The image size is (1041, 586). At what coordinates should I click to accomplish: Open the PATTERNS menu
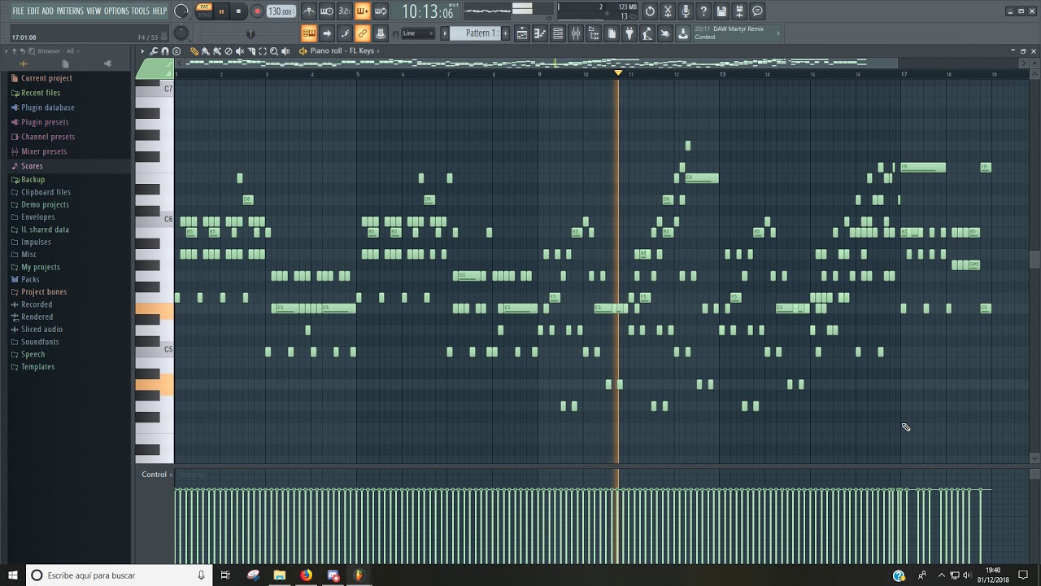[x=70, y=11]
